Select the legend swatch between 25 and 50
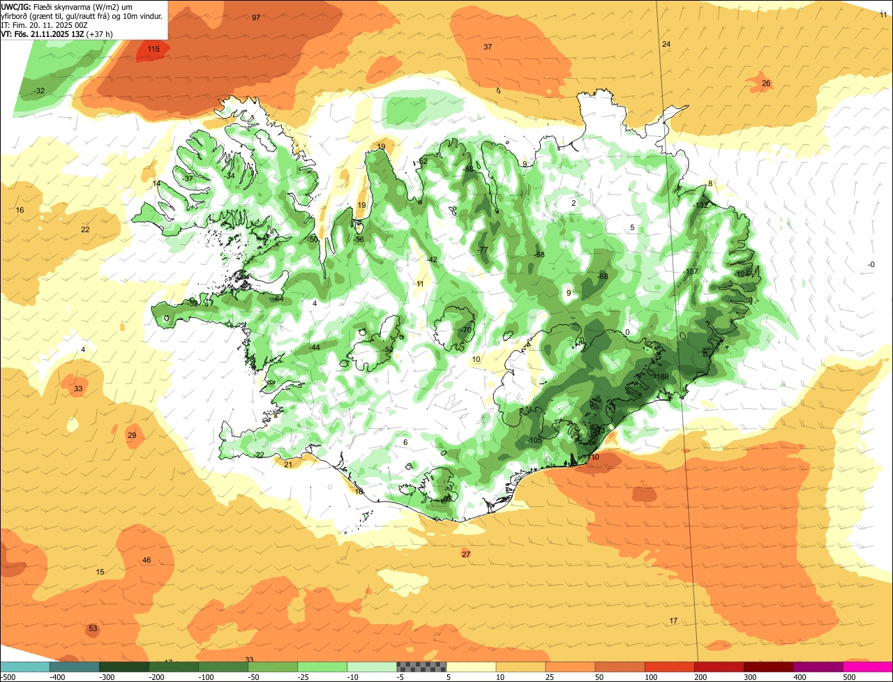This screenshot has width=893, height=682. click(570, 667)
